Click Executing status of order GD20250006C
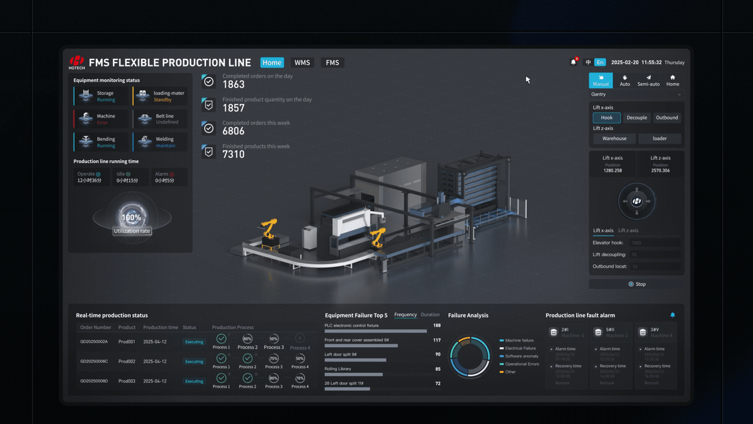 pyautogui.click(x=194, y=362)
